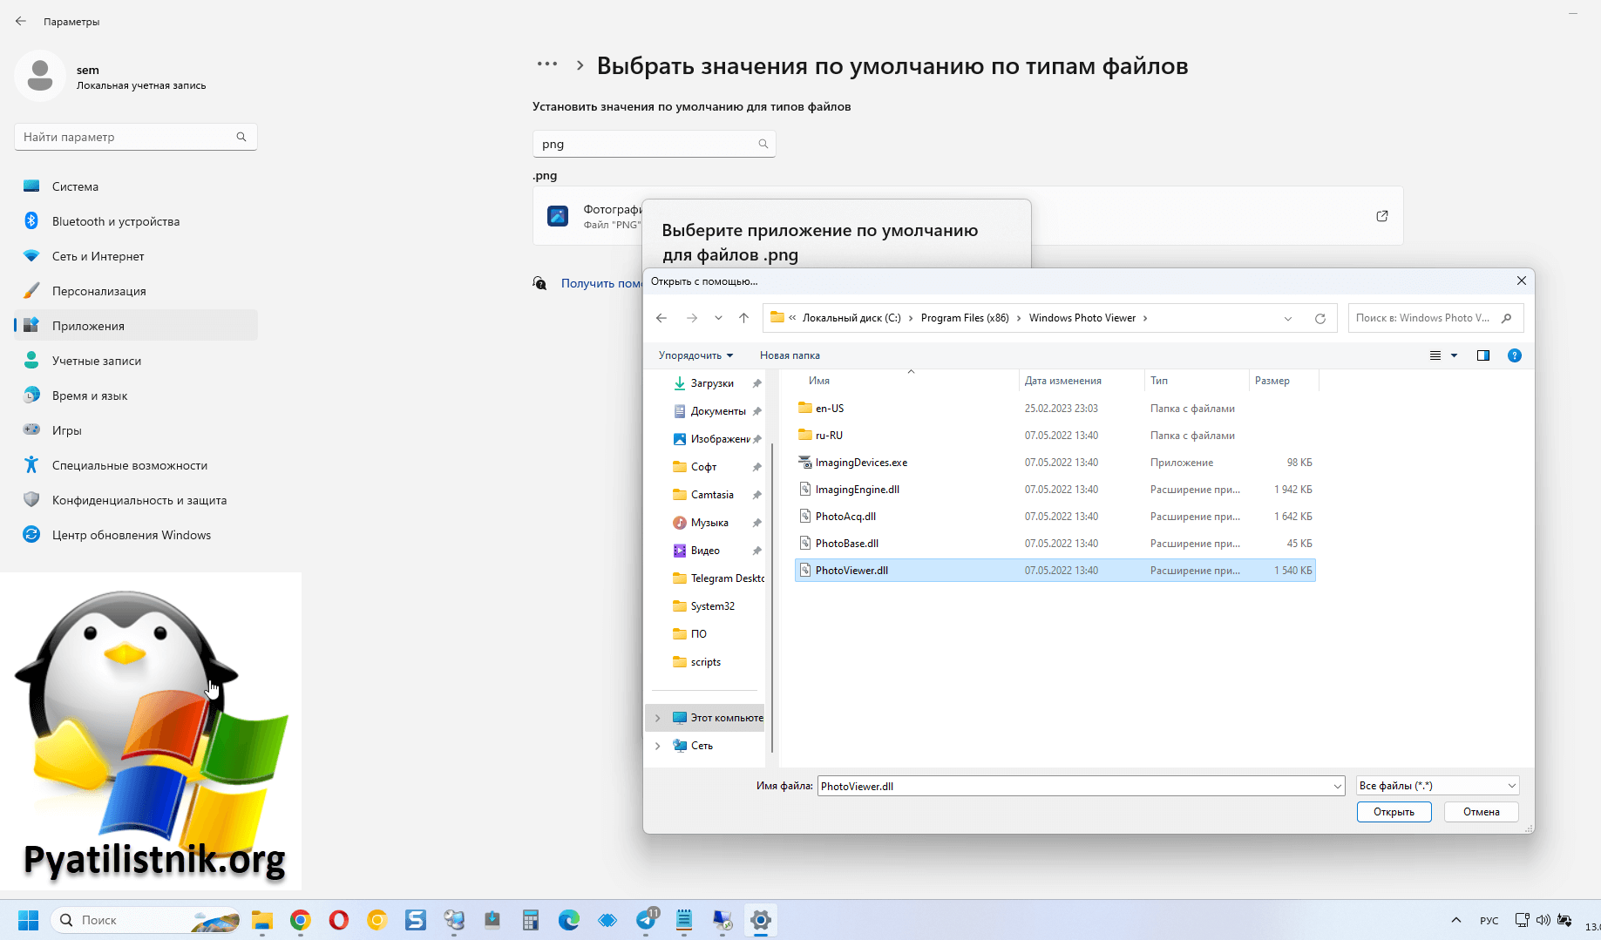Screen dimensions: 1601x940
Task: Click the Back arrow in file dialog
Action: [x=661, y=318]
